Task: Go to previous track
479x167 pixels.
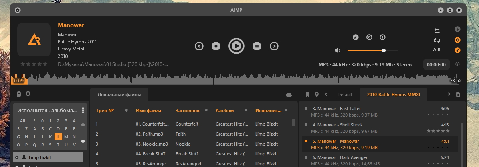Action: coord(199,46)
